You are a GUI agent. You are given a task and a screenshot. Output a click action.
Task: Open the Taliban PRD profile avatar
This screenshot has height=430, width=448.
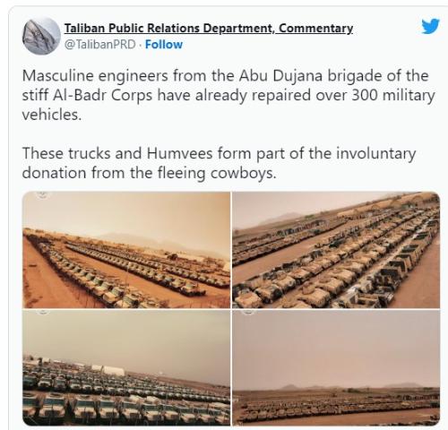(x=41, y=36)
